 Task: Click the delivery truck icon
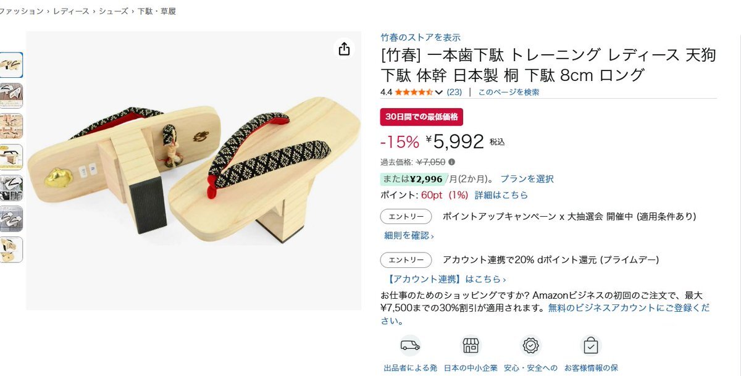[410, 345]
